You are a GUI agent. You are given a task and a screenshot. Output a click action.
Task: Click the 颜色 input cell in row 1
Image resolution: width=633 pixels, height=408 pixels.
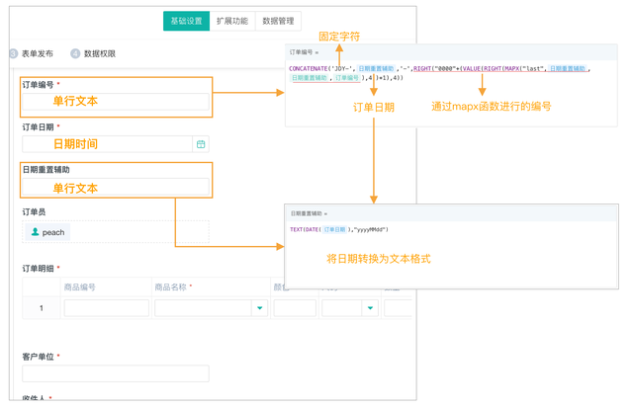click(x=295, y=308)
